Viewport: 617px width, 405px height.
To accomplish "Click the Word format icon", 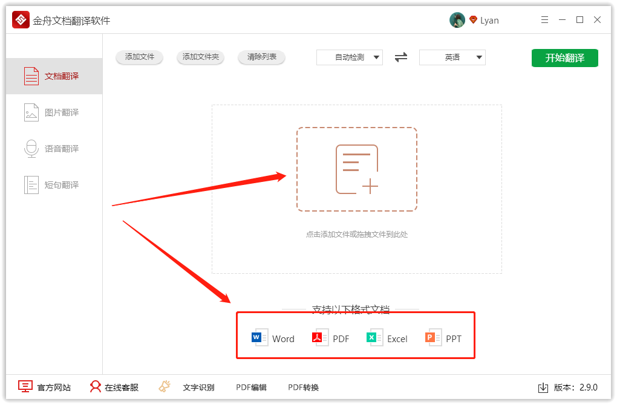I will [260, 337].
